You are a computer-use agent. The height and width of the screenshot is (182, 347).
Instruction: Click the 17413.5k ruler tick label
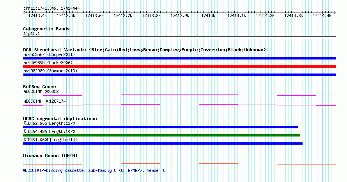click(66, 16)
